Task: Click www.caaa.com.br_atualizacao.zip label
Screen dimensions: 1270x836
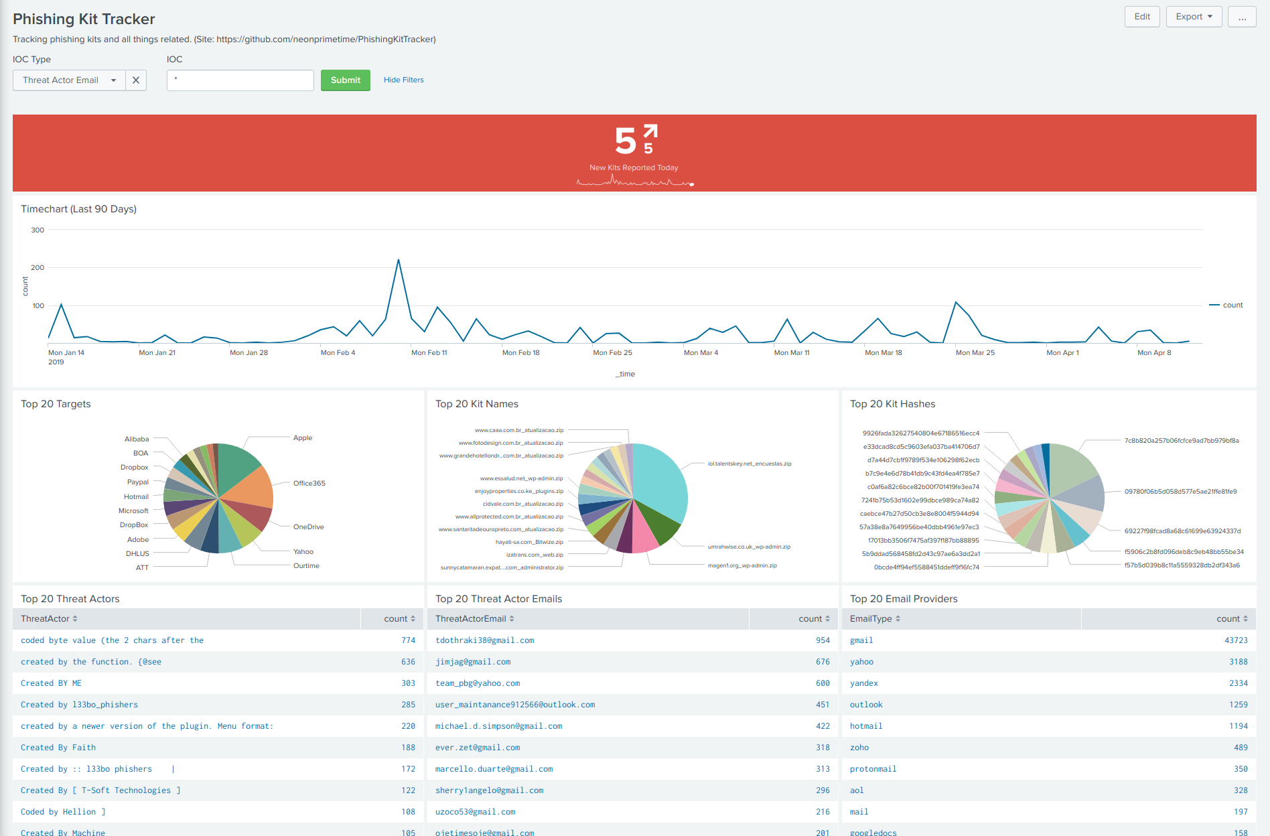Action: (519, 431)
